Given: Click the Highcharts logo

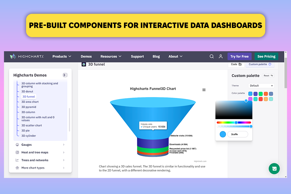Looking at the screenshot, I should point(27,56).
